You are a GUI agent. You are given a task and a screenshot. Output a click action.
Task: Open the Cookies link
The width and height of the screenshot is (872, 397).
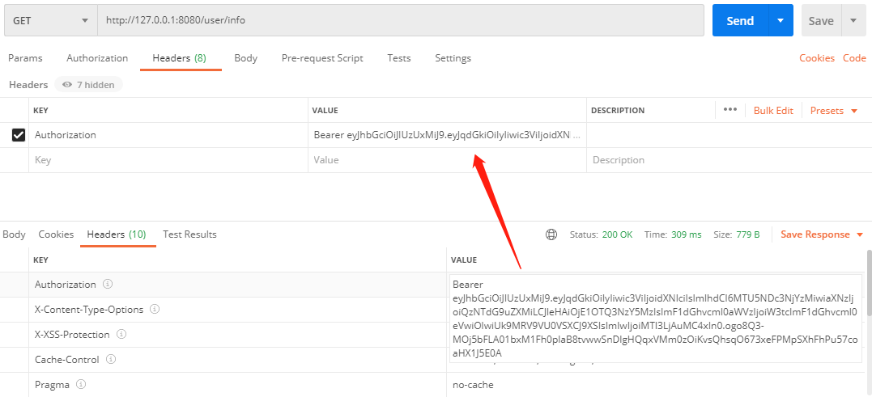(x=816, y=58)
